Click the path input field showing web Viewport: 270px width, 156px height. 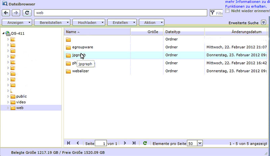point(120,13)
